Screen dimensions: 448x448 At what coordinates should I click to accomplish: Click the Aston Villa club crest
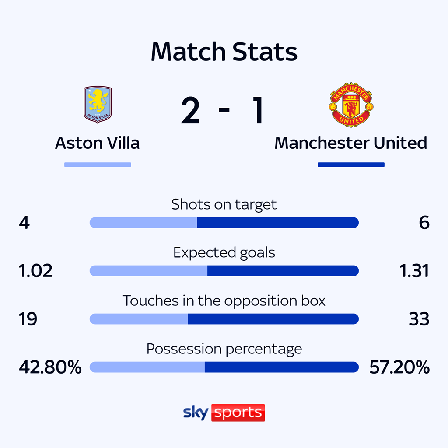pos(98,104)
